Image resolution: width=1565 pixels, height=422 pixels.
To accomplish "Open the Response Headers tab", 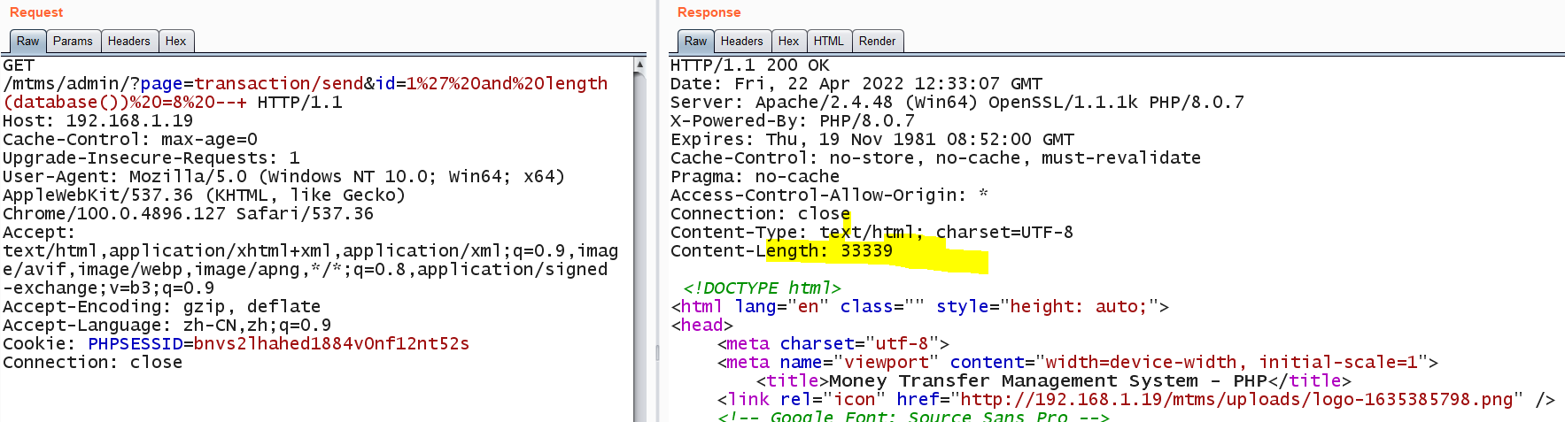I will pyautogui.click(x=741, y=41).
